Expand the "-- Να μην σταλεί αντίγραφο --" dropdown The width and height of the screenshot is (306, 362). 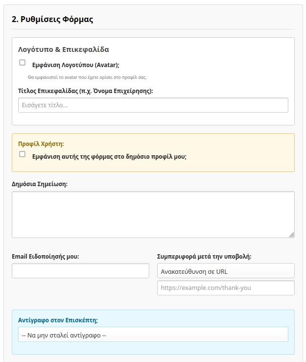coord(153,335)
